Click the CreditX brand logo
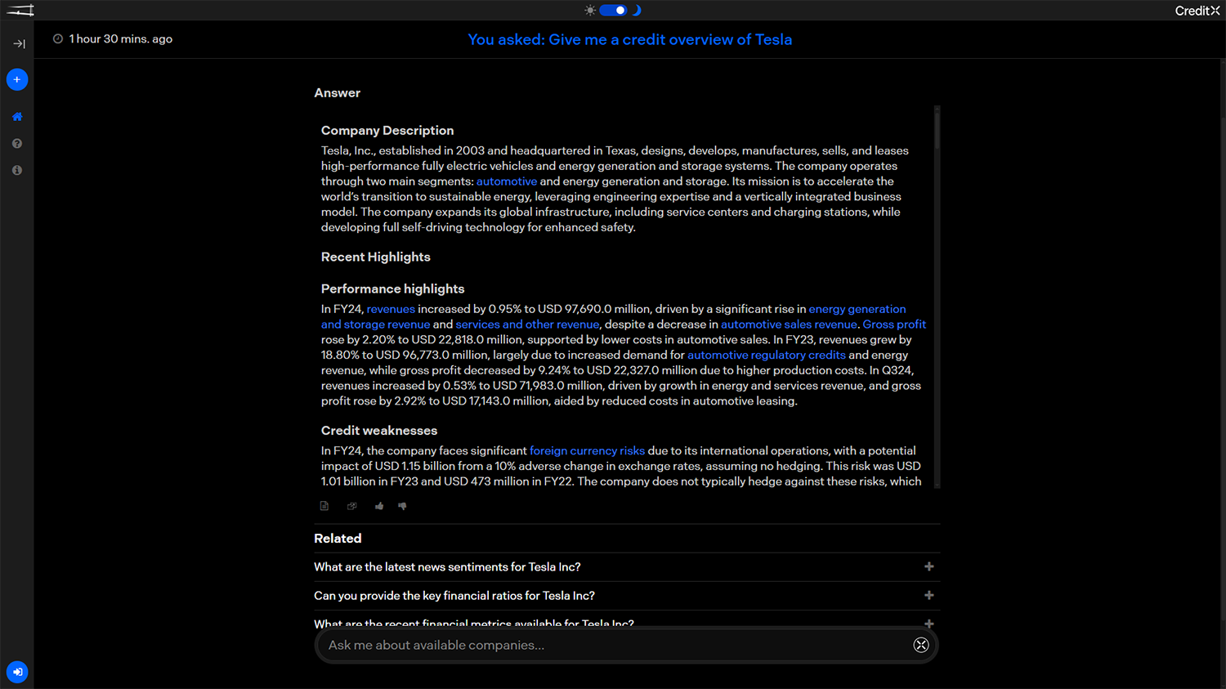This screenshot has height=689, width=1226. (x=1197, y=11)
